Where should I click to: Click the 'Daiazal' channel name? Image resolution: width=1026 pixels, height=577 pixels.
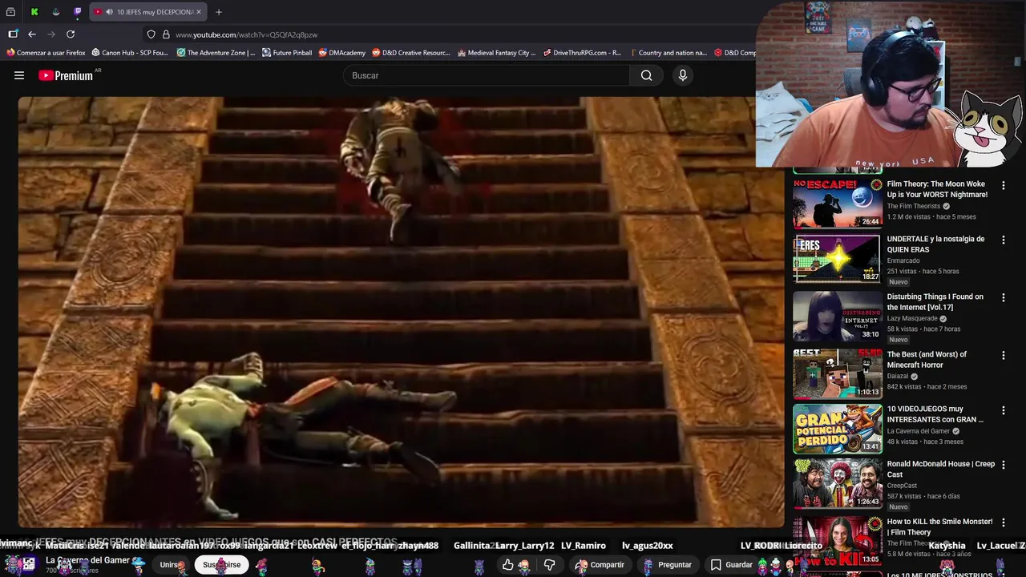(x=897, y=376)
